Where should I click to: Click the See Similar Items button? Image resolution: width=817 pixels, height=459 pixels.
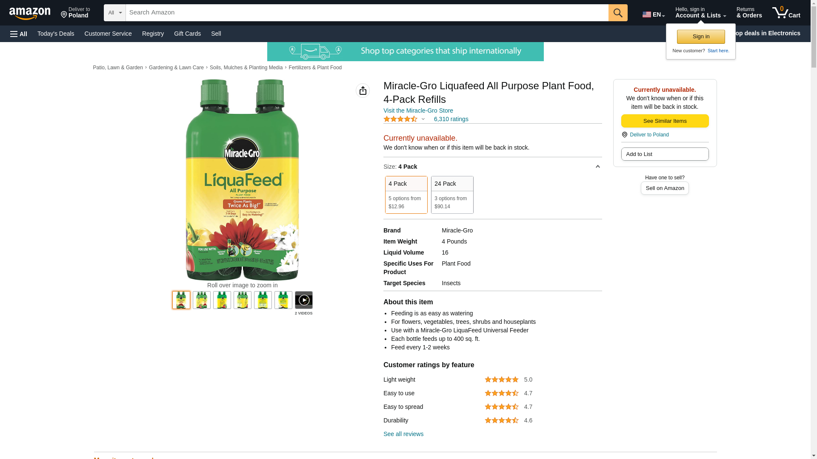pyautogui.click(x=665, y=121)
